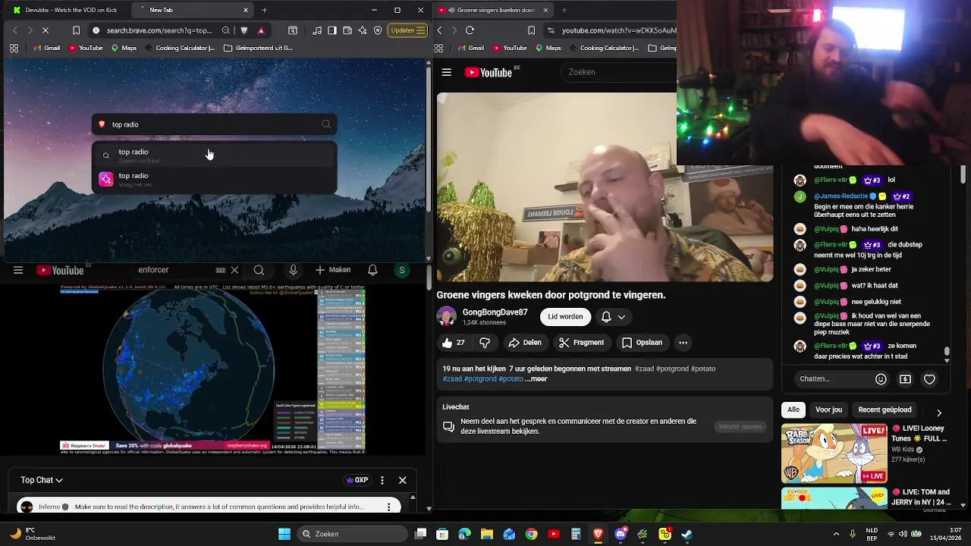Open the Calculator from the taskbar
Viewport: 971px width, 546px height.
pyautogui.click(x=576, y=534)
